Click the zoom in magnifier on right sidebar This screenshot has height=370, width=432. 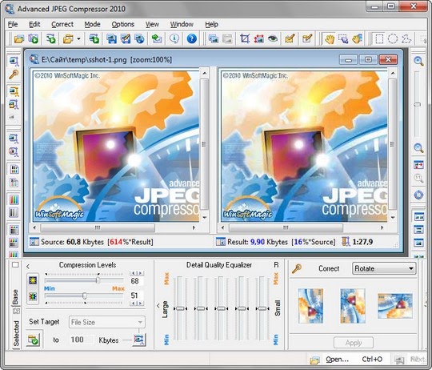point(418,61)
